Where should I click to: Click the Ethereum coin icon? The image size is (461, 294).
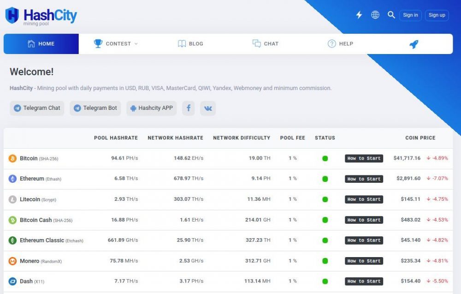coord(12,179)
